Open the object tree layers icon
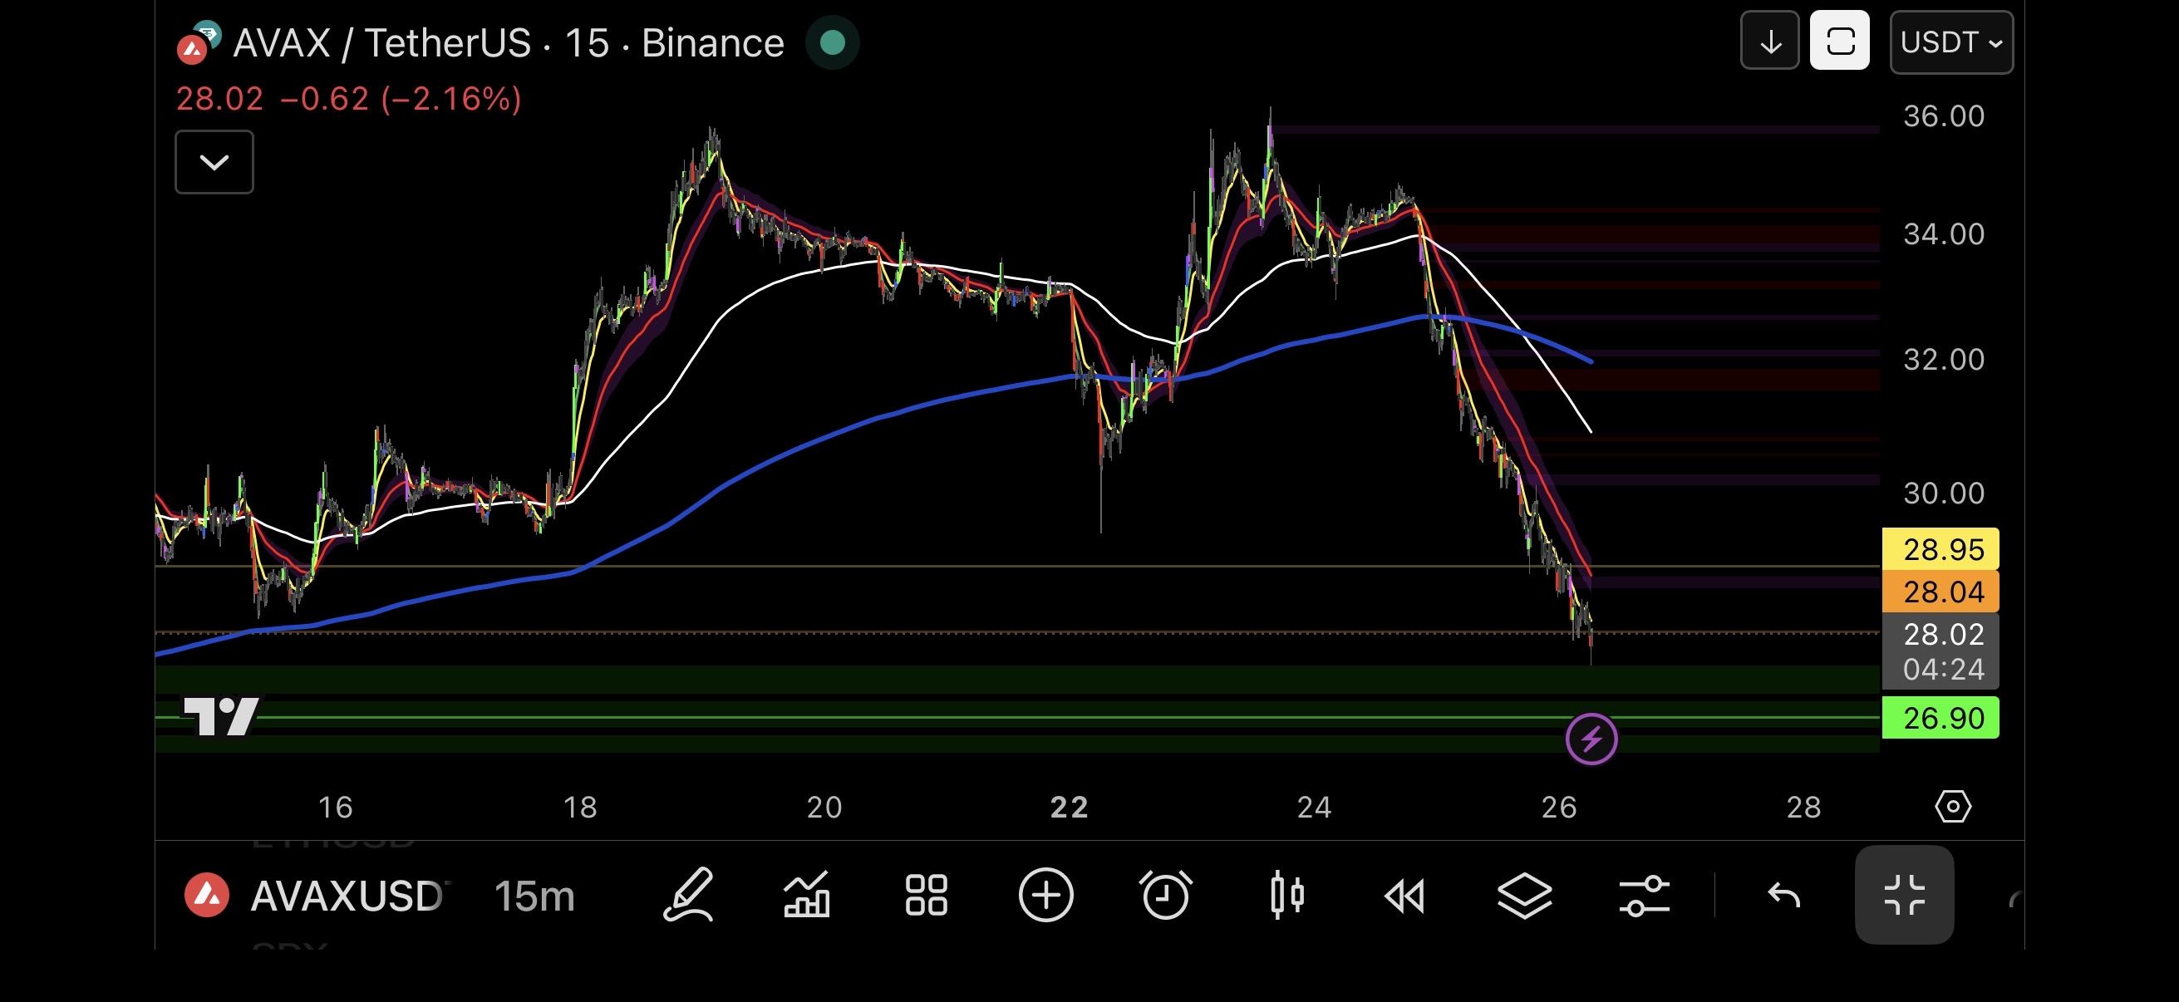The width and height of the screenshot is (2179, 1002). [x=1524, y=895]
